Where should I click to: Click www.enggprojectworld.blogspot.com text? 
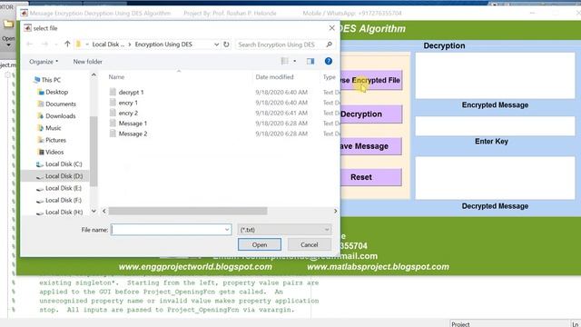pyautogui.click(x=195, y=266)
